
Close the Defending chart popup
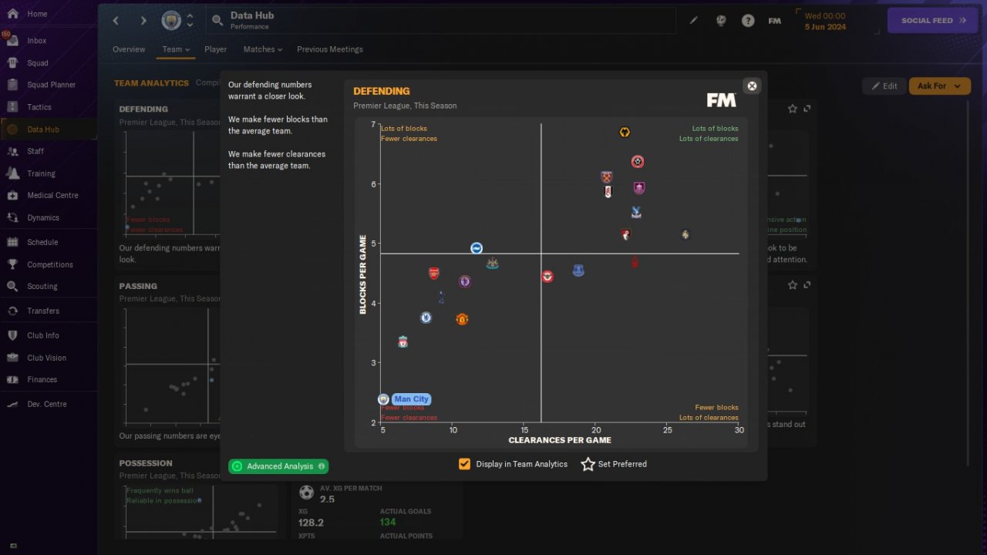[x=752, y=86]
